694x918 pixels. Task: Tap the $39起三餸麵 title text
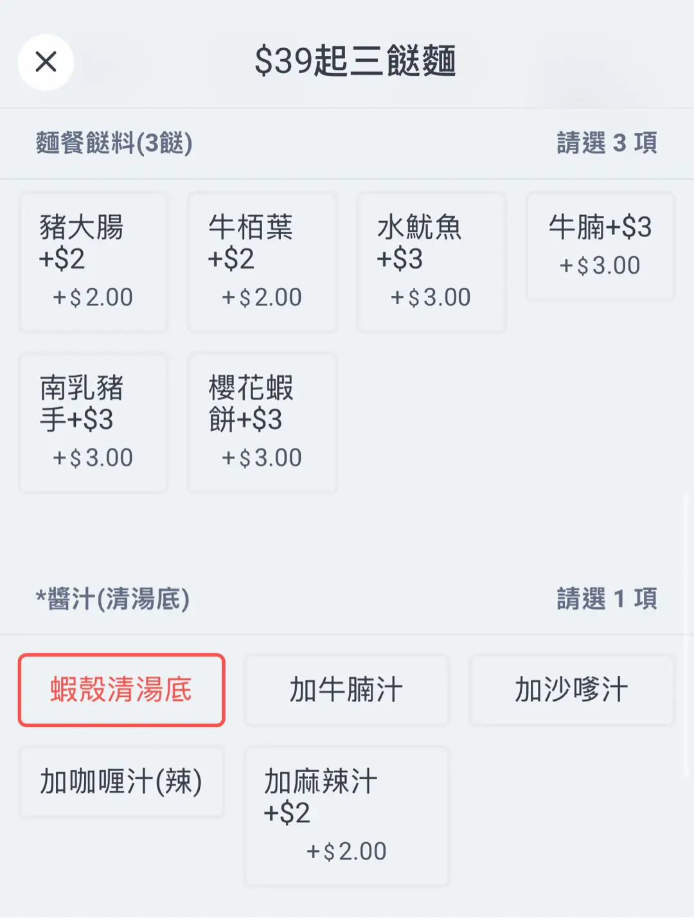[355, 62]
